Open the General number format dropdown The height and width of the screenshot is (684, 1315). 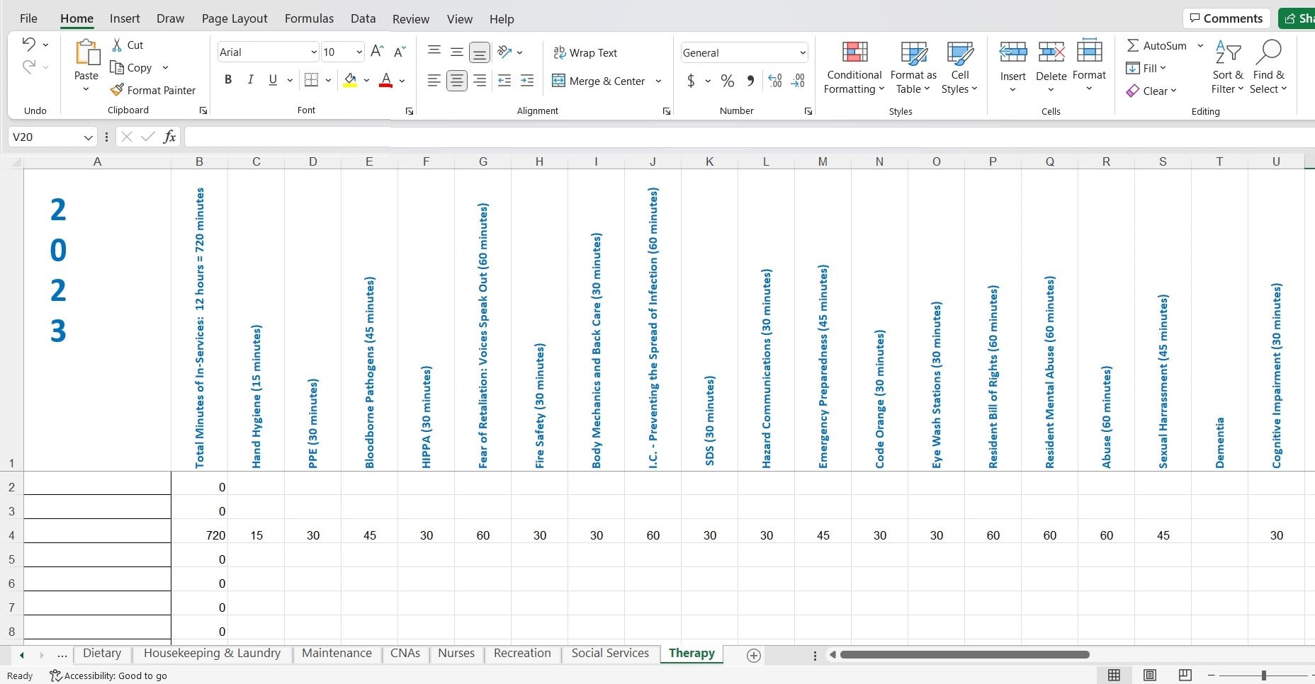click(x=802, y=52)
